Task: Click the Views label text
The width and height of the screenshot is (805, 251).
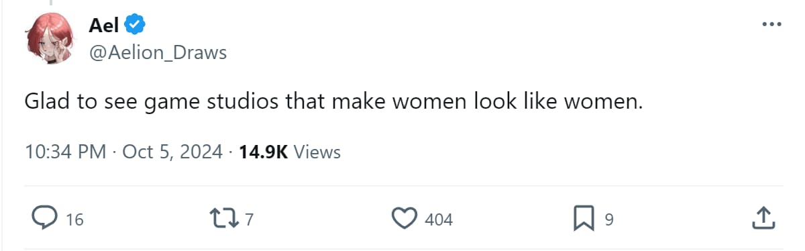Action: pos(317,152)
